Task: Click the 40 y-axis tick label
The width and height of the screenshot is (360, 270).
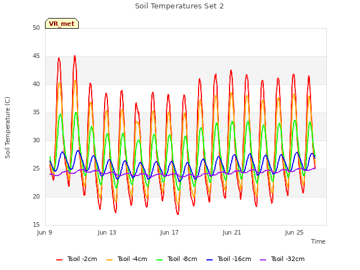Action: coord(36,84)
